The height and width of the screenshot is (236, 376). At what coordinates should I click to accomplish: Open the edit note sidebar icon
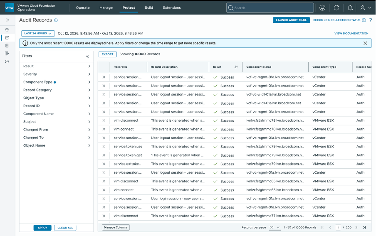tap(7, 54)
